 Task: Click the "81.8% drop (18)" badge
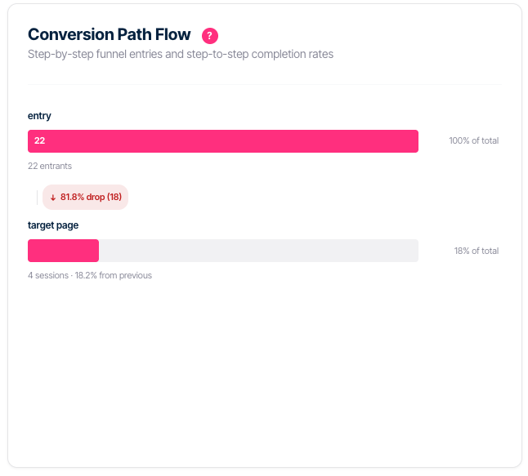pyautogui.click(x=86, y=197)
